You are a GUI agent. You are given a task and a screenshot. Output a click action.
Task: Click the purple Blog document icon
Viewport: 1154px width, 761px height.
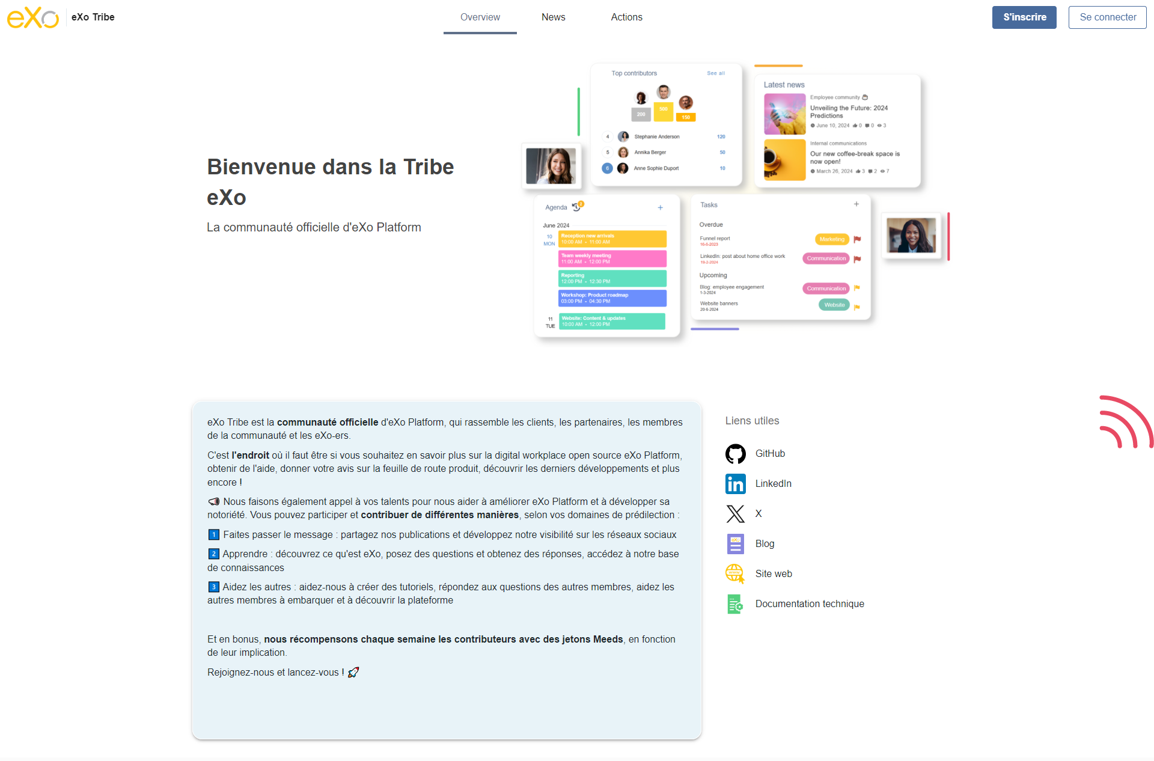tap(735, 544)
